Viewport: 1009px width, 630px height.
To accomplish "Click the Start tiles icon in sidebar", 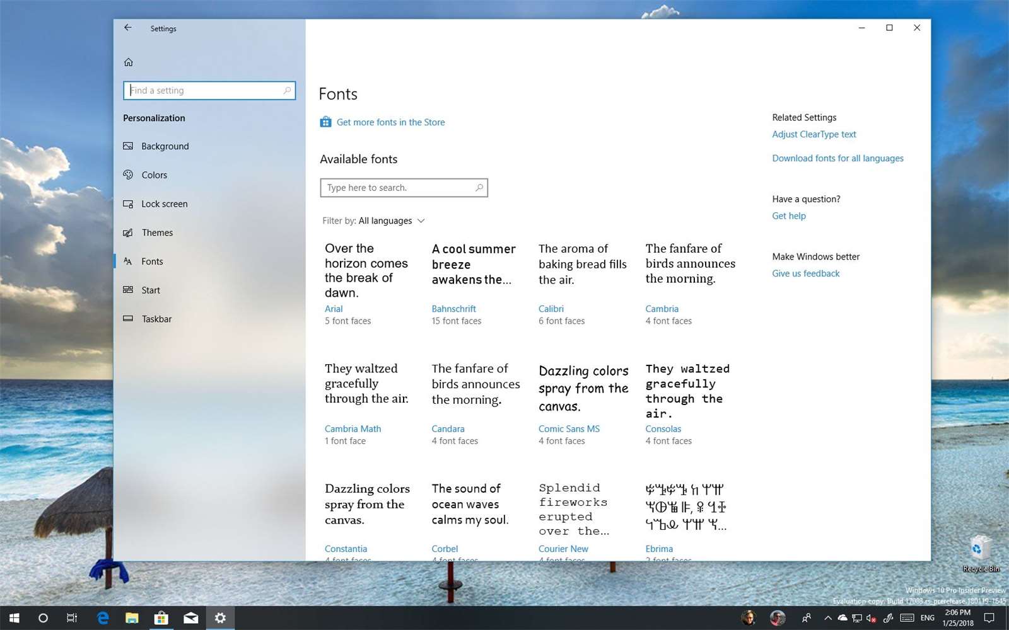I will [x=128, y=290].
